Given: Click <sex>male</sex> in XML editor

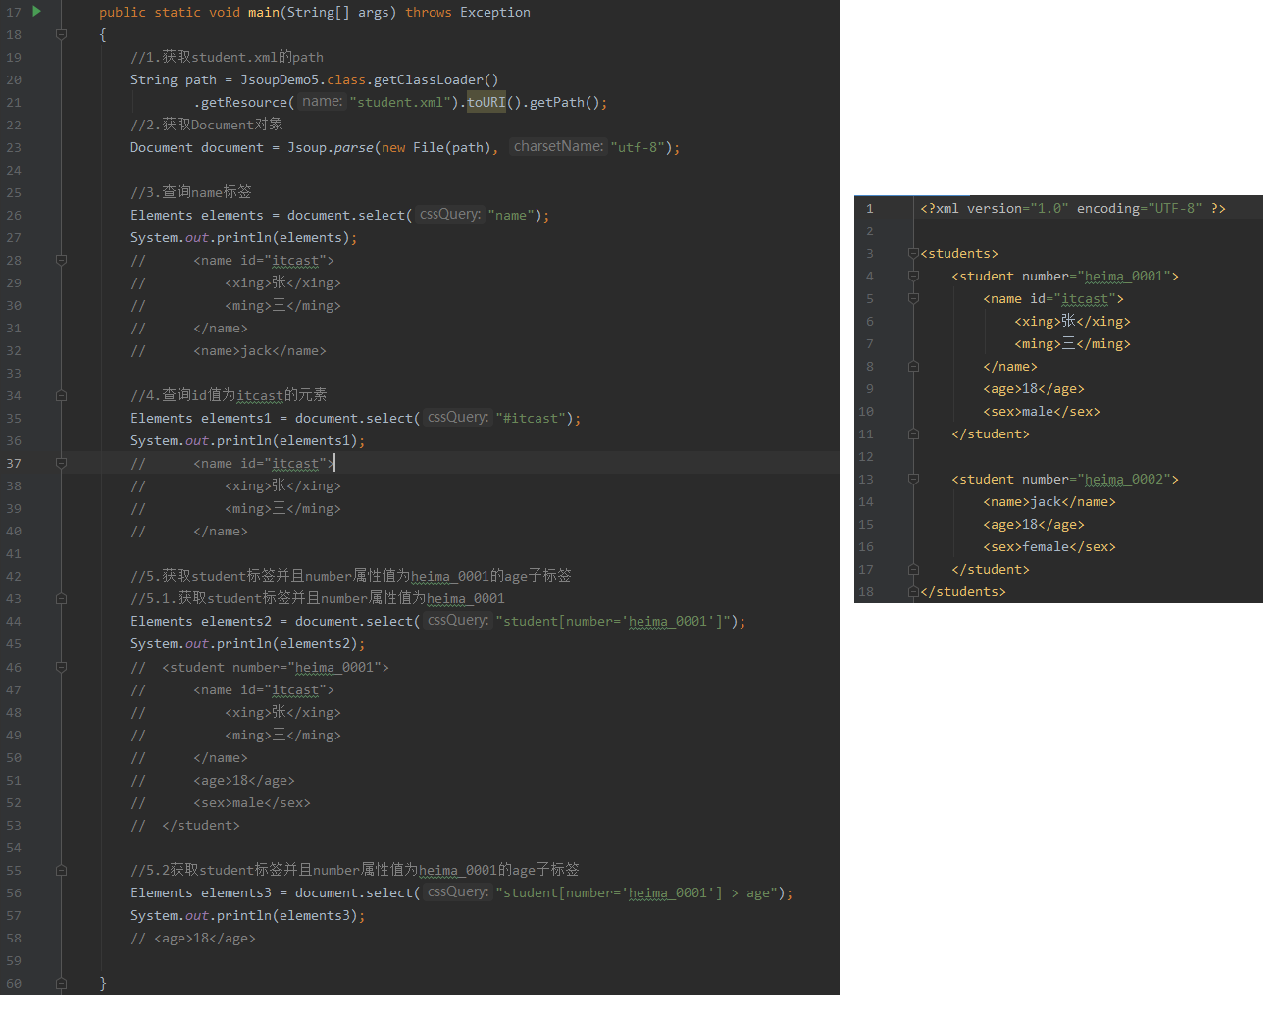Looking at the screenshot, I should 1042,411.
